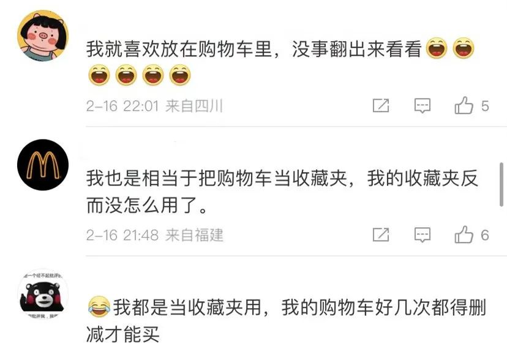Click the crying-laugh emoji in third comment
The image size is (507, 349).
coord(99,307)
